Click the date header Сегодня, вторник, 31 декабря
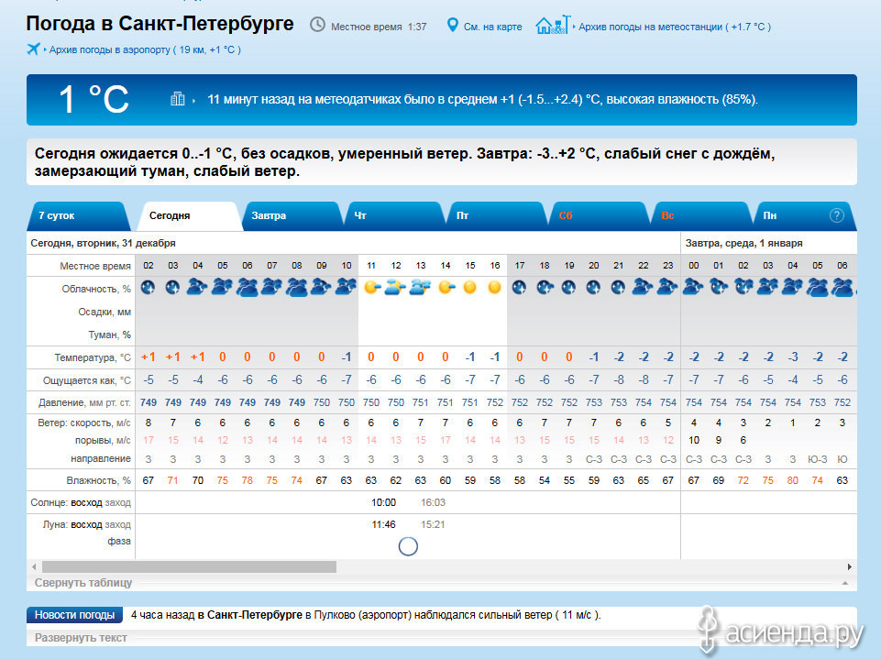The width and height of the screenshot is (881, 659). 103,243
